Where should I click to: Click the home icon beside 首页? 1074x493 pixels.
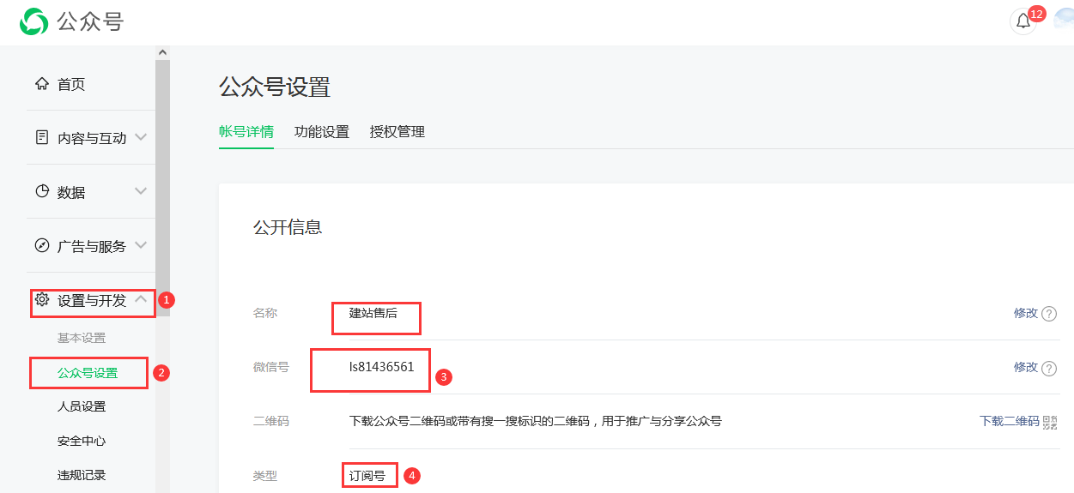[x=41, y=84]
